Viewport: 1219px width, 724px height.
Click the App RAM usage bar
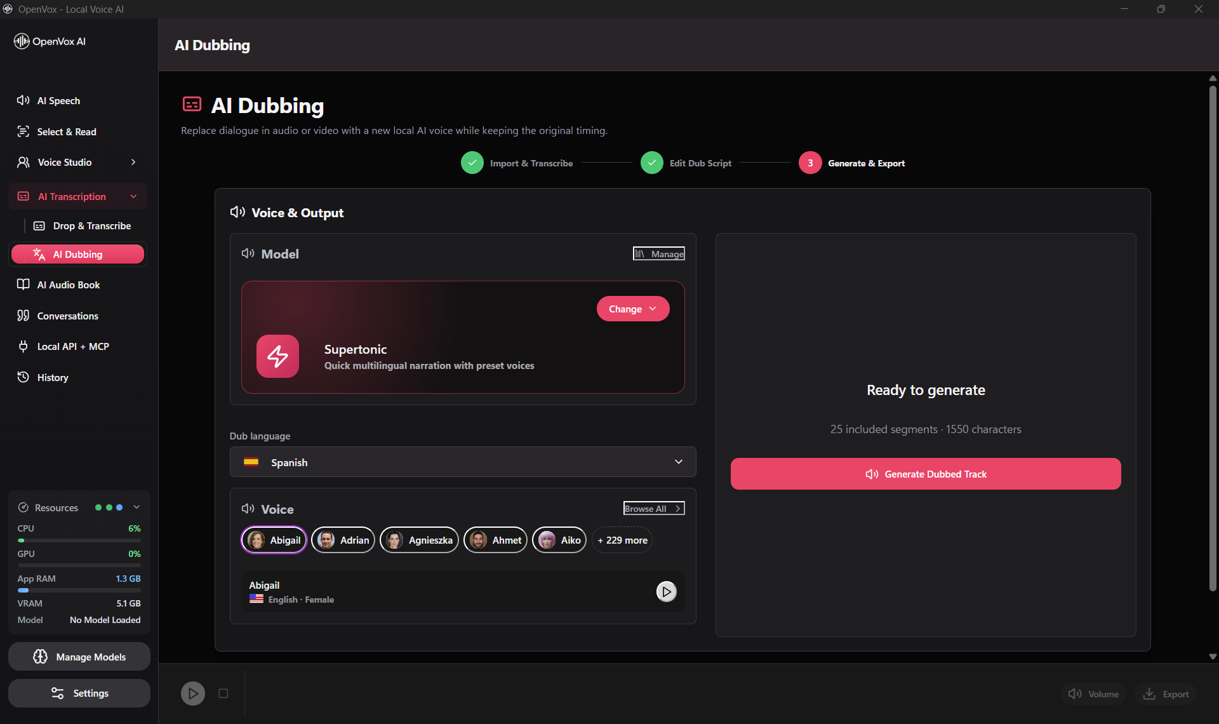(x=79, y=591)
